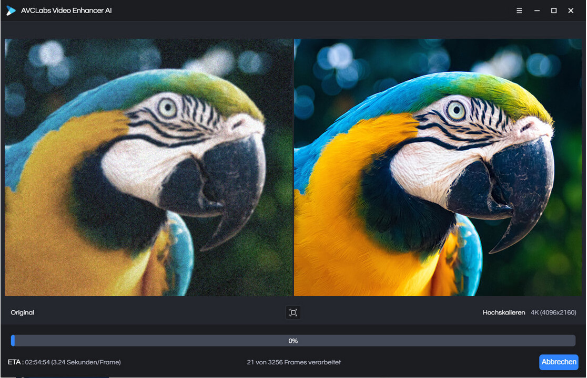The width and height of the screenshot is (587, 378).
Task: Click '21 von 3256 Frames verarbeitet' status
Action: pos(294,362)
